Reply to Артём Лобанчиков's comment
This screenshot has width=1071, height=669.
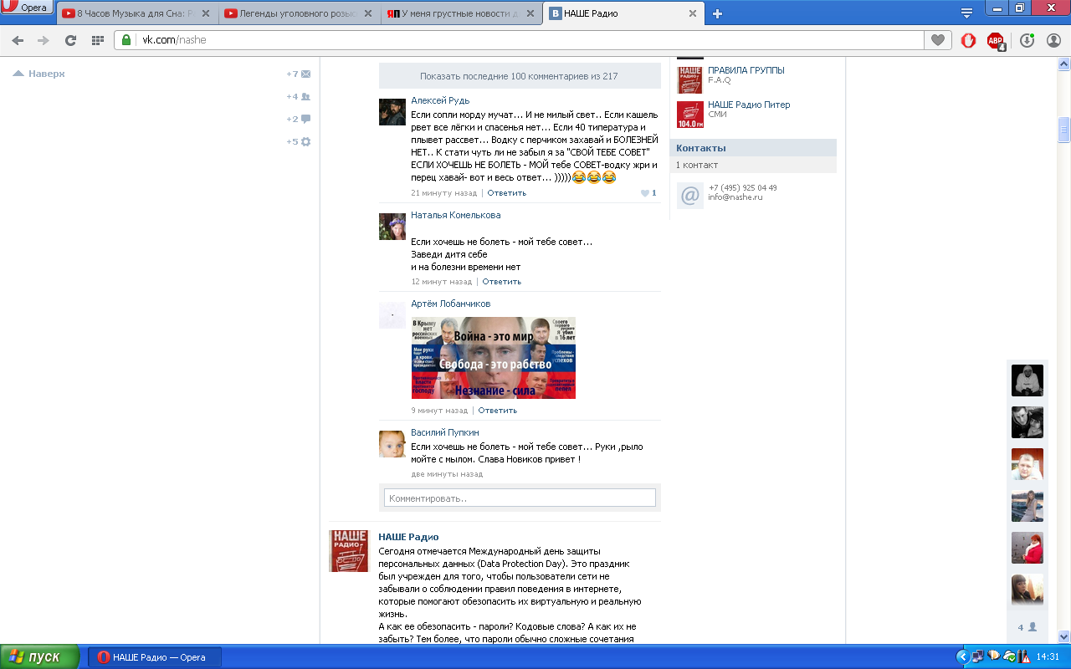point(498,411)
